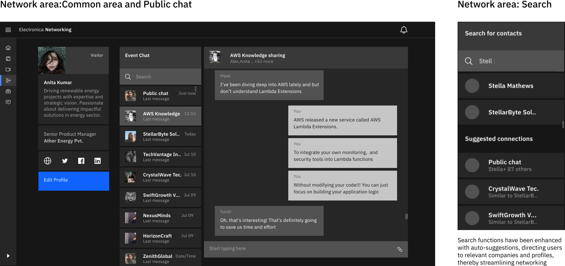This screenshot has width=565, height=266.
Task: Click the Senior Product Manager job card
Action: tap(73, 138)
